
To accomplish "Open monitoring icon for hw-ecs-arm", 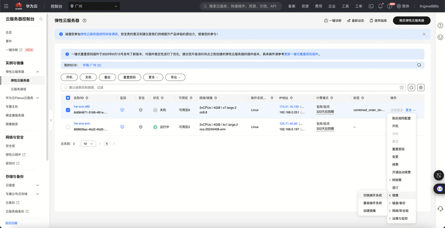I will click(x=122, y=127).
